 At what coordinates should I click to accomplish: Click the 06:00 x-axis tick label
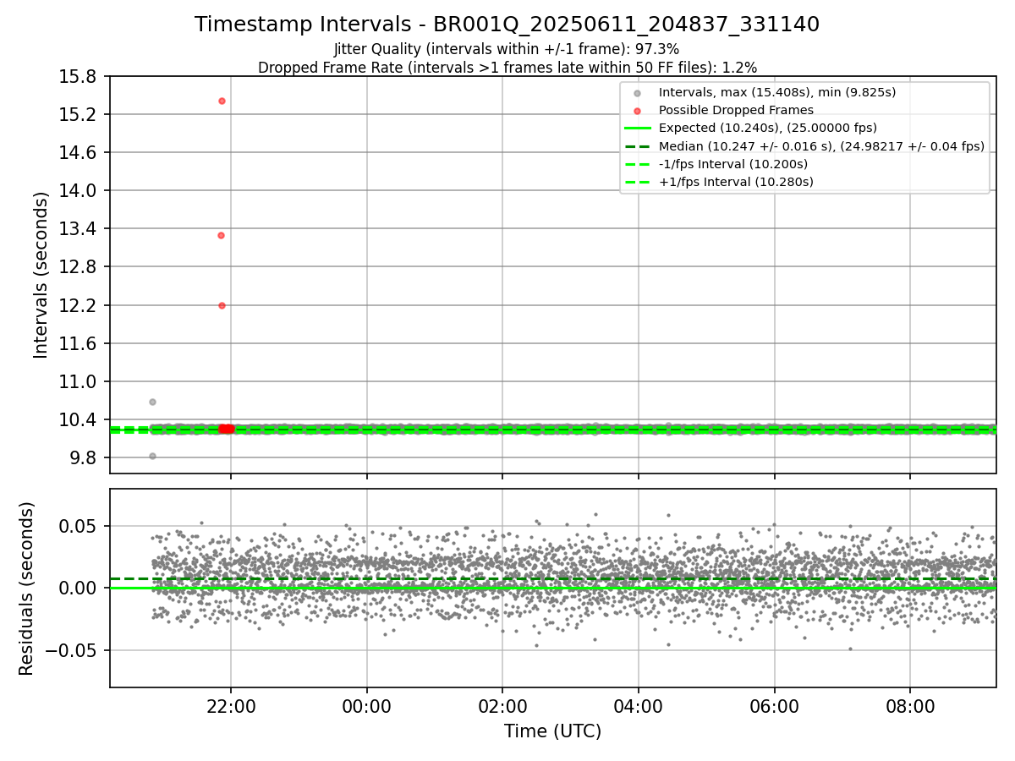774,705
